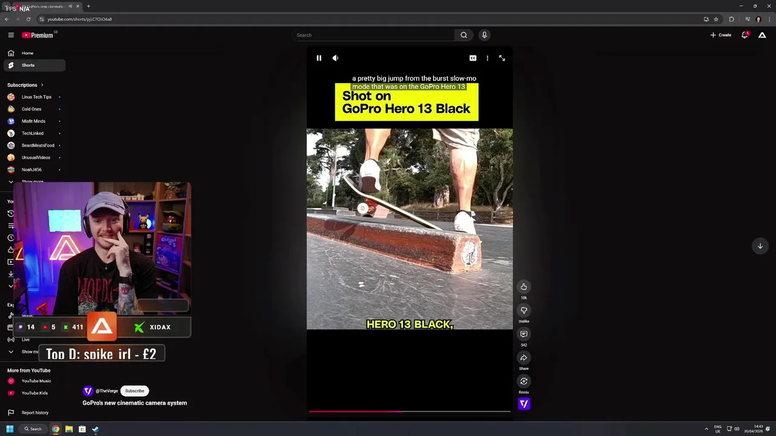The width and height of the screenshot is (776, 436).
Task: Close the GoPro YouTube tab
Action: pyautogui.click(x=78, y=6)
